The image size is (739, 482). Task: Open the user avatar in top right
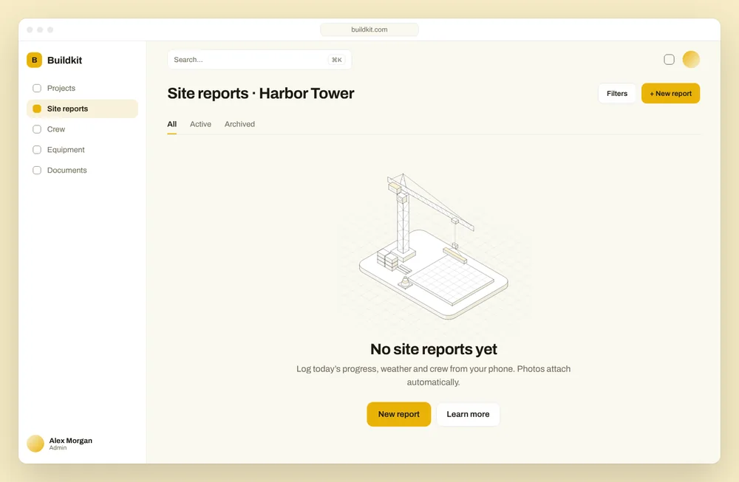point(691,59)
